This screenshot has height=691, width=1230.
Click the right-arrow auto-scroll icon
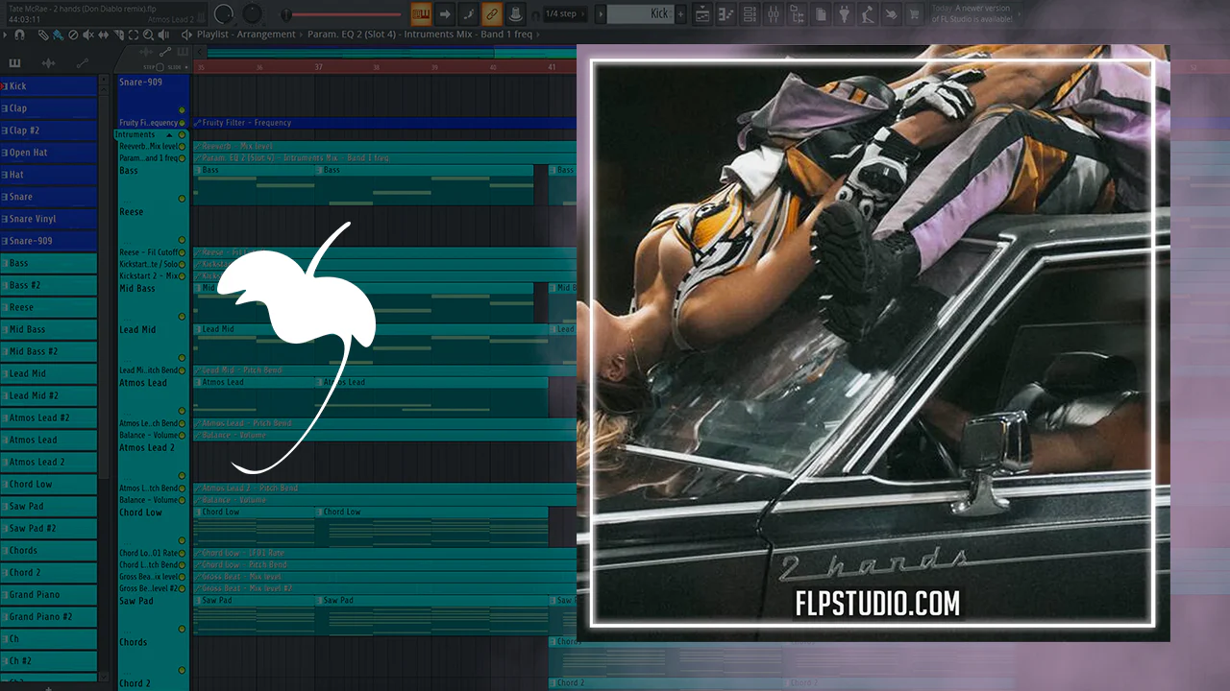pyautogui.click(x=444, y=13)
